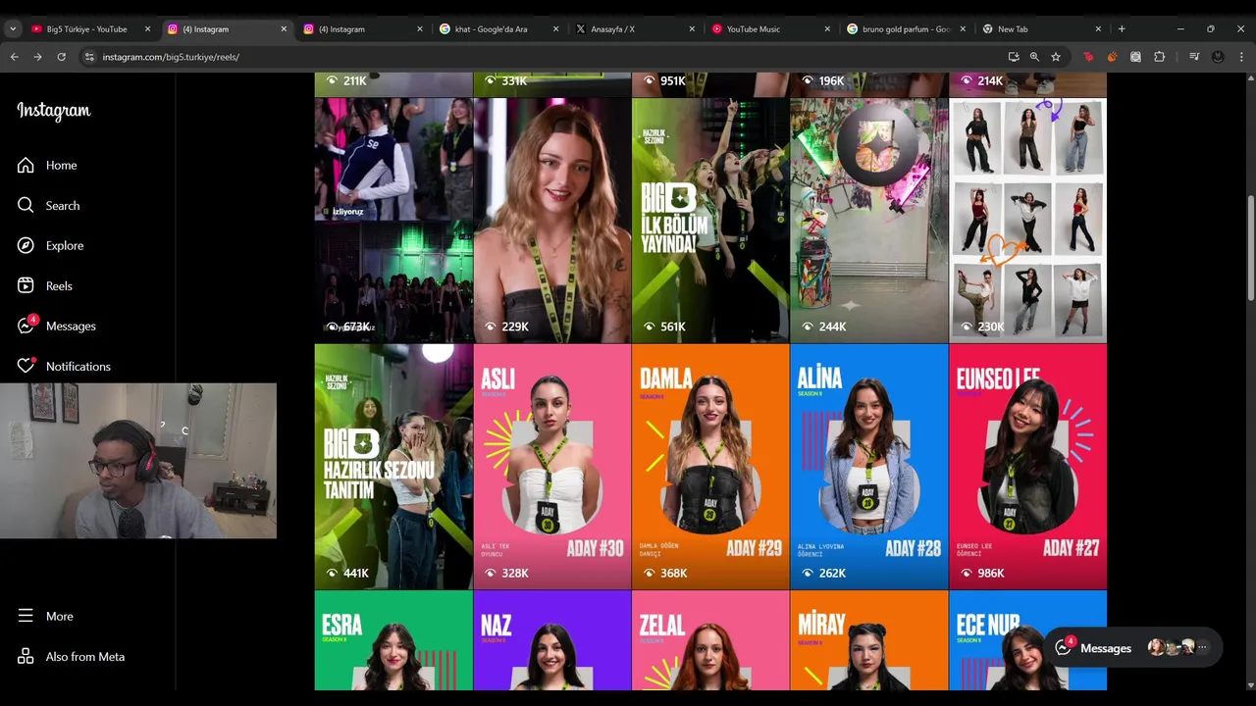Image resolution: width=1256 pixels, height=706 pixels.
Task: Close the YouTube Music tab
Action: point(827,28)
